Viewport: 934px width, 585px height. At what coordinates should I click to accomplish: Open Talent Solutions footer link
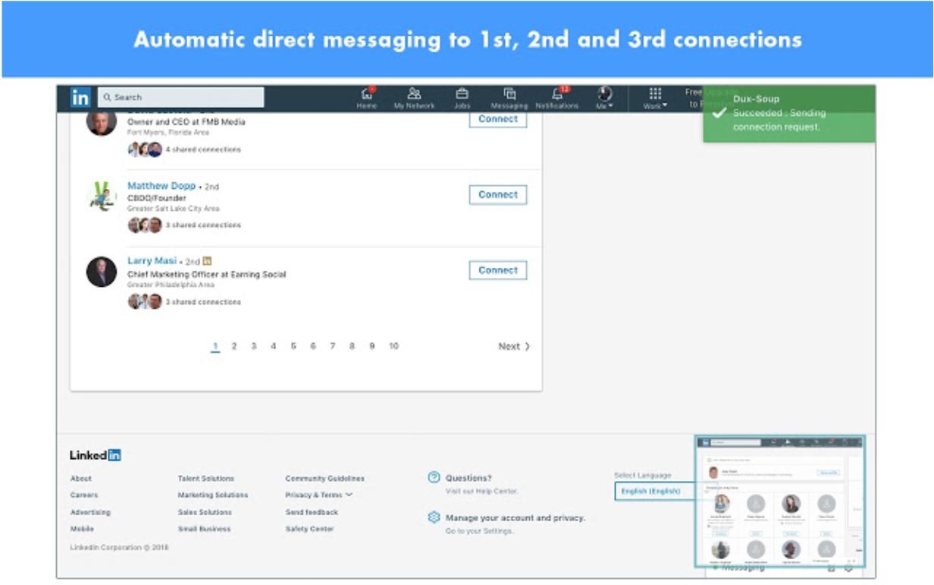(206, 479)
